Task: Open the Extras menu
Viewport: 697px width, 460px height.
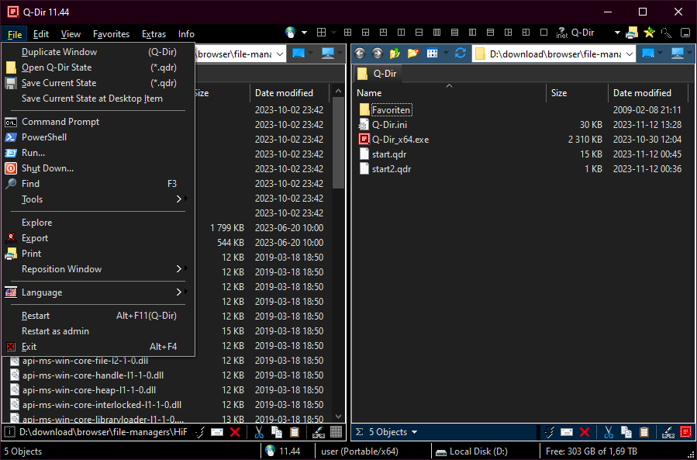Action: click(154, 34)
